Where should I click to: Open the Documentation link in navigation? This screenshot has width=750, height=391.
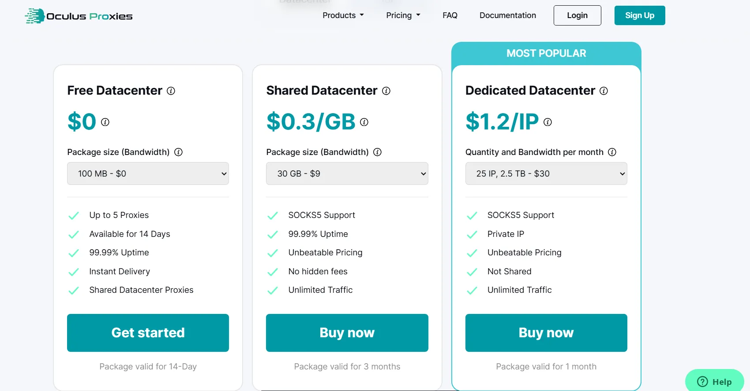[x=508, y=15]
